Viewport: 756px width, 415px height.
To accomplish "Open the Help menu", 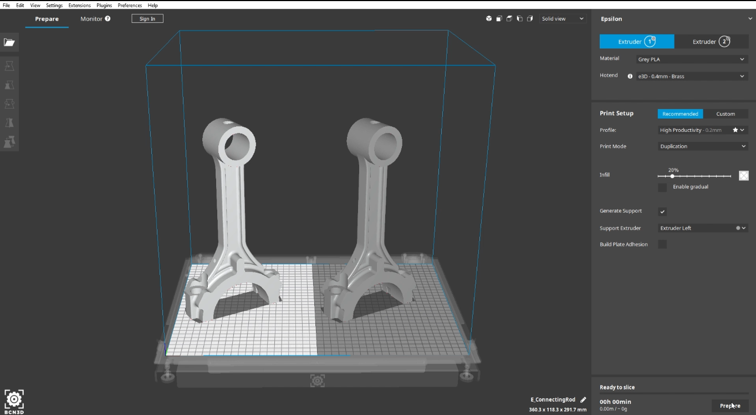I will tap(152, 5).
